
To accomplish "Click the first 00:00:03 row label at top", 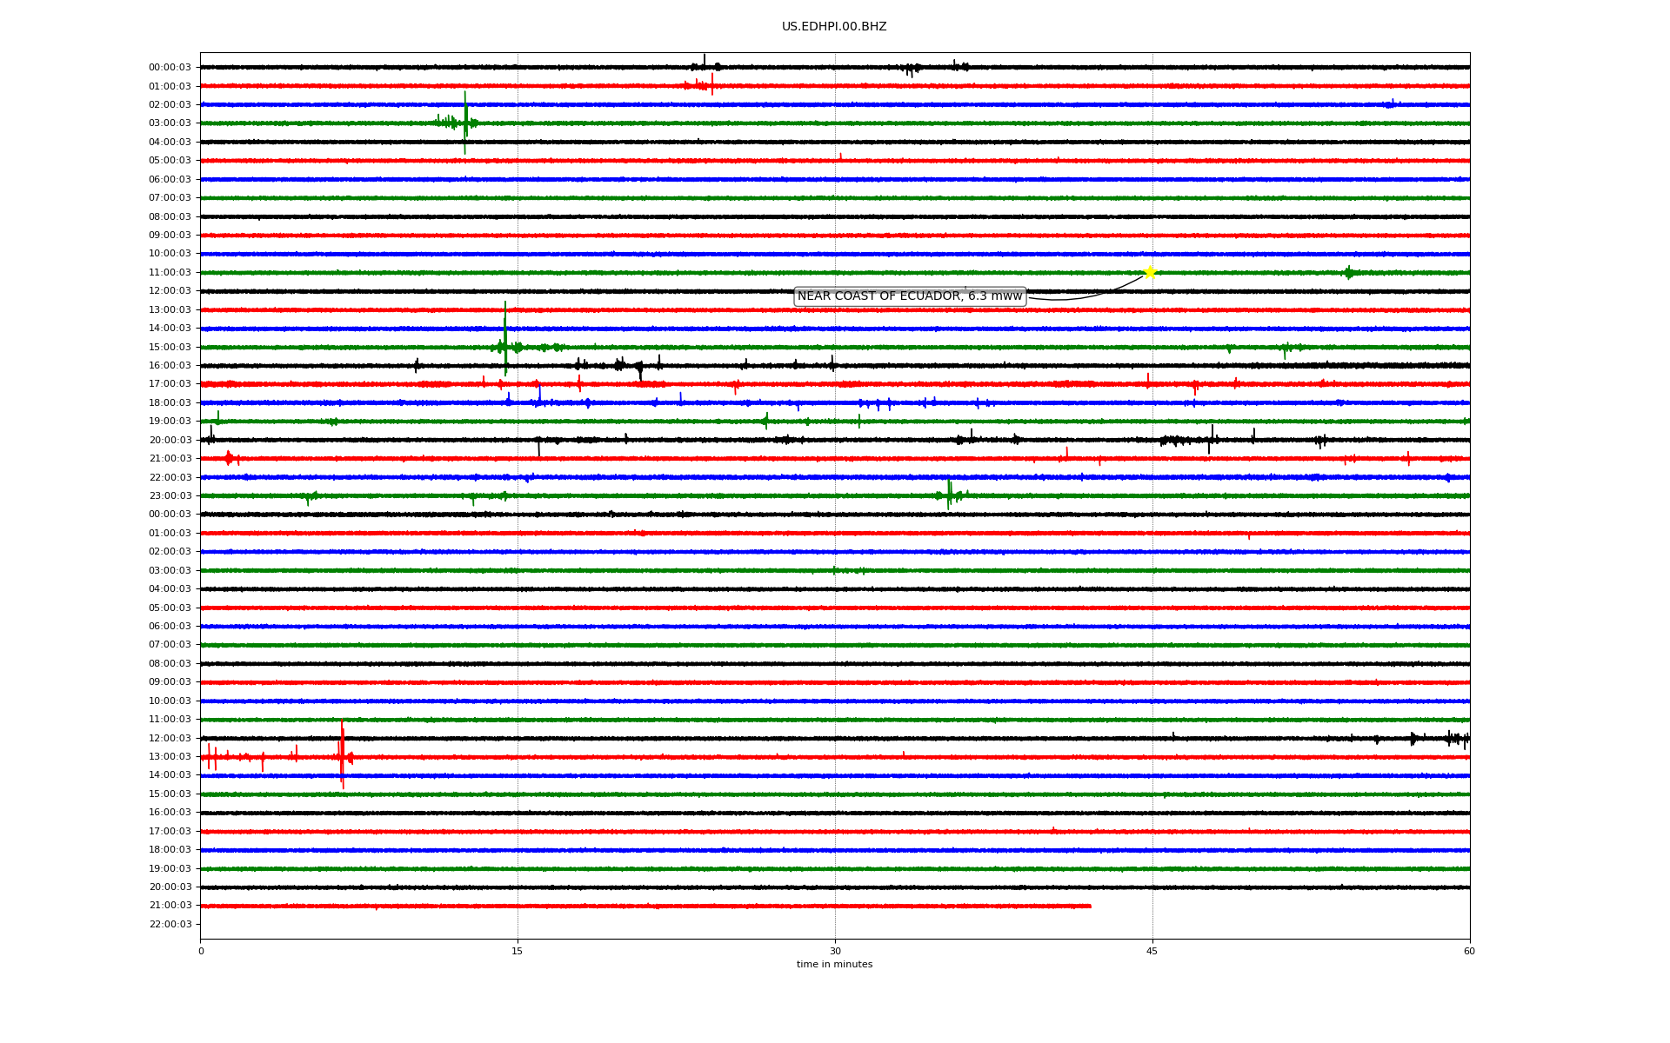I will pyautogui.click(x=170, y=68).
